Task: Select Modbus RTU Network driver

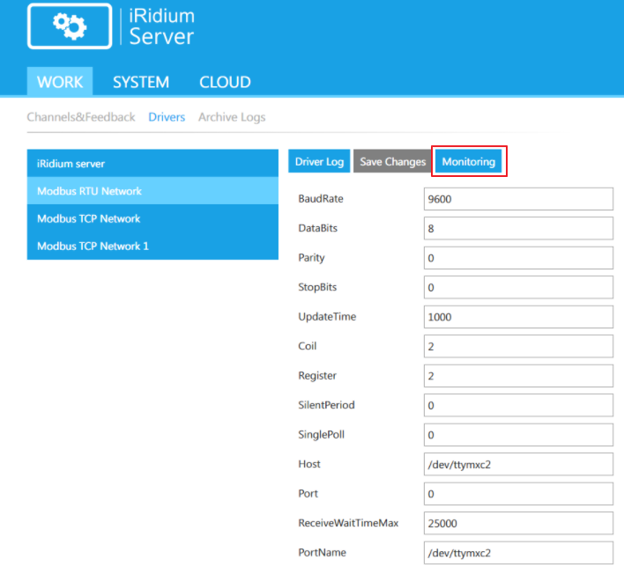Action: pyautogui.click(x=152, y=191)
